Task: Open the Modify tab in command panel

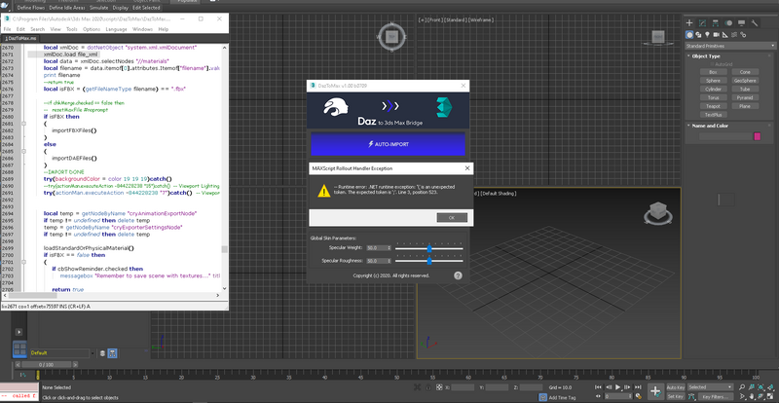Action: [702, 22]
